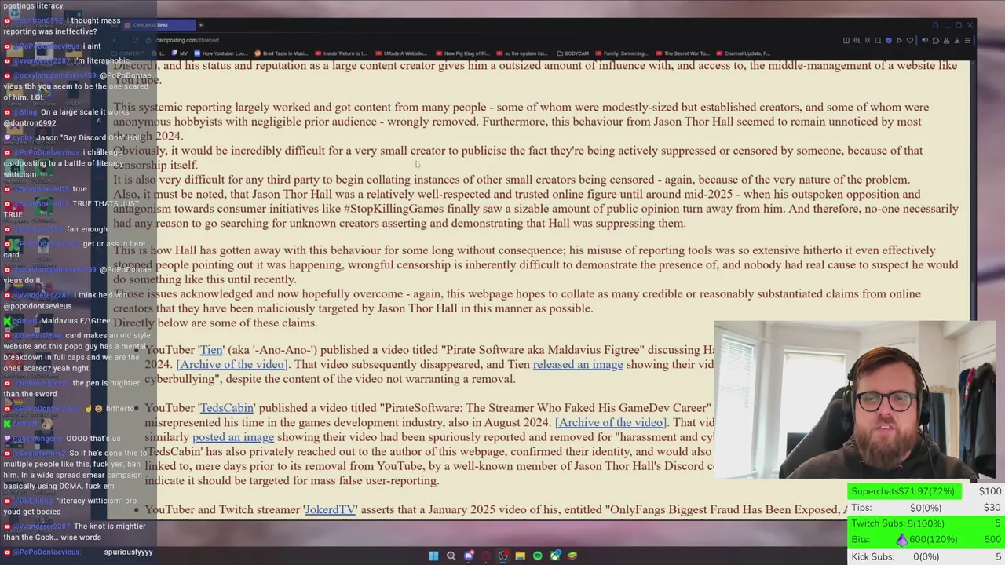The image size is (1005, 565).
Task: Open 'Brad Taste in Musi...' bookmark
Action: [281, 53]
